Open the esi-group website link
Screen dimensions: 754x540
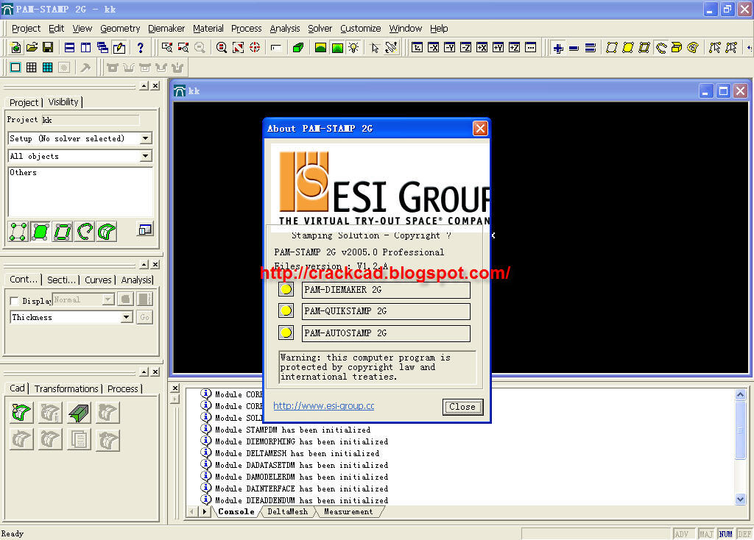(324, 406)
